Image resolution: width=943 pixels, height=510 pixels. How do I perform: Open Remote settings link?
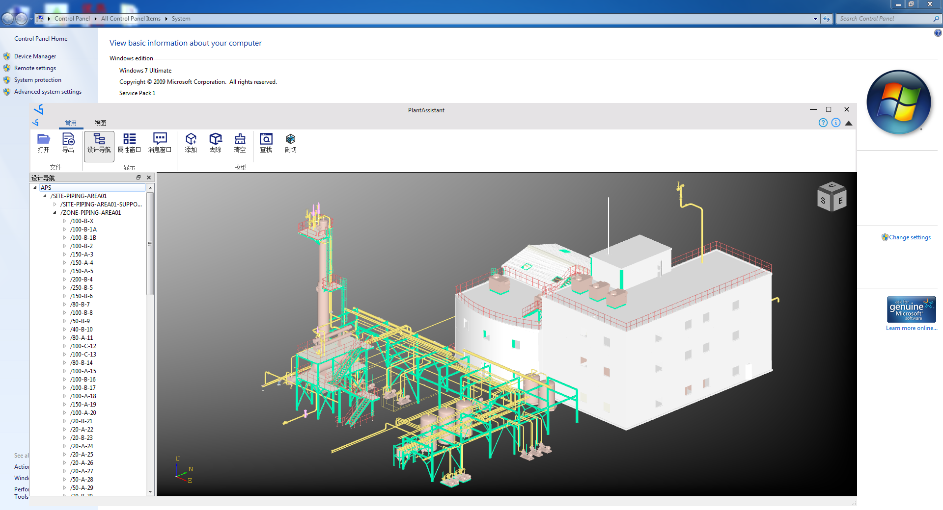(35, 68)
